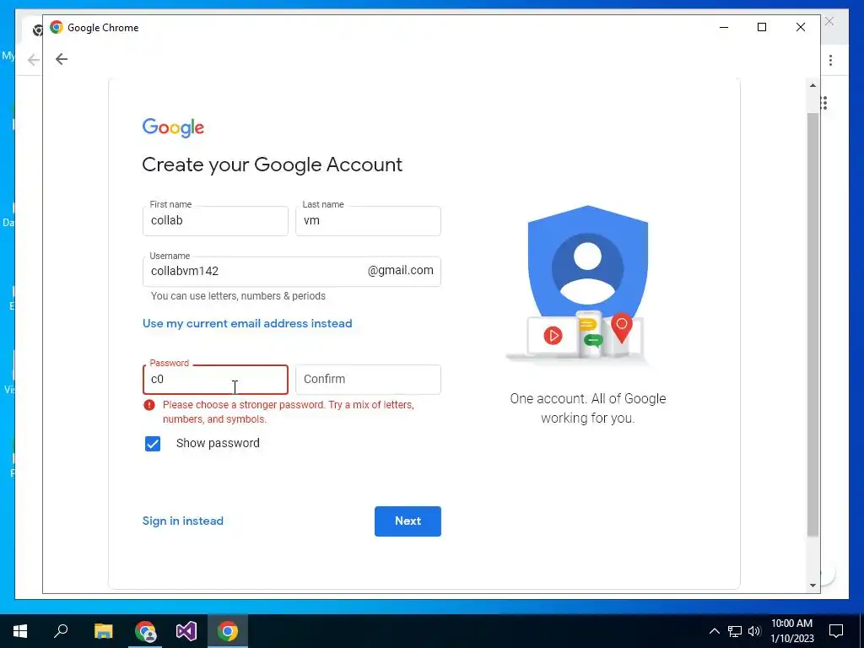Show hidden system tray icons
The width and height of the screenshot is (864, 648).
click(714, 631)
